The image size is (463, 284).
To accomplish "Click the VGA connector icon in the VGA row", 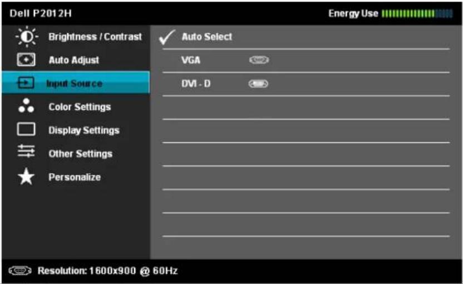I will click(259, 60).
